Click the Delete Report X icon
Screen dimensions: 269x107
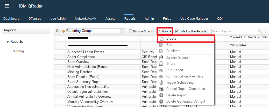161,95
